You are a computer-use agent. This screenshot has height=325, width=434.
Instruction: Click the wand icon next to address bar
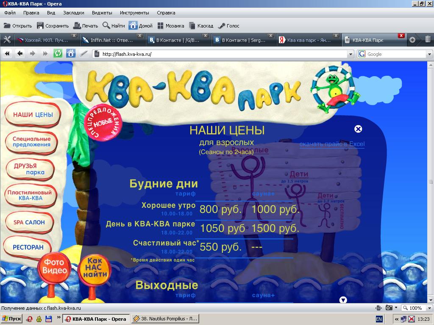coord(83,54)
